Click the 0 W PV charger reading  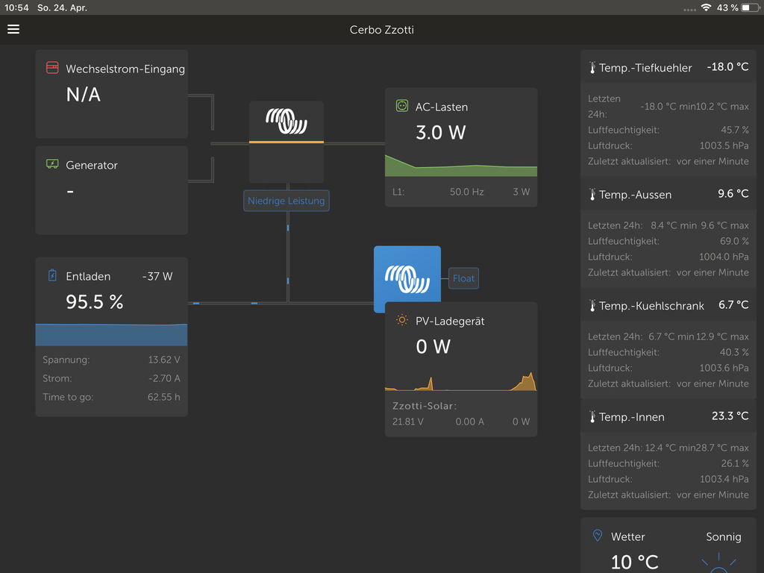pyautogui.click(x=433, y=347)
